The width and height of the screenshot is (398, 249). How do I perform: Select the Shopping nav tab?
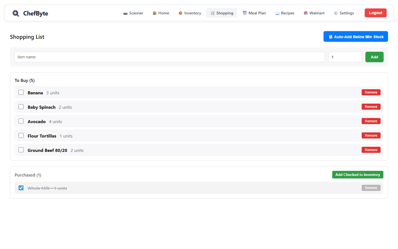click(222, 13)
